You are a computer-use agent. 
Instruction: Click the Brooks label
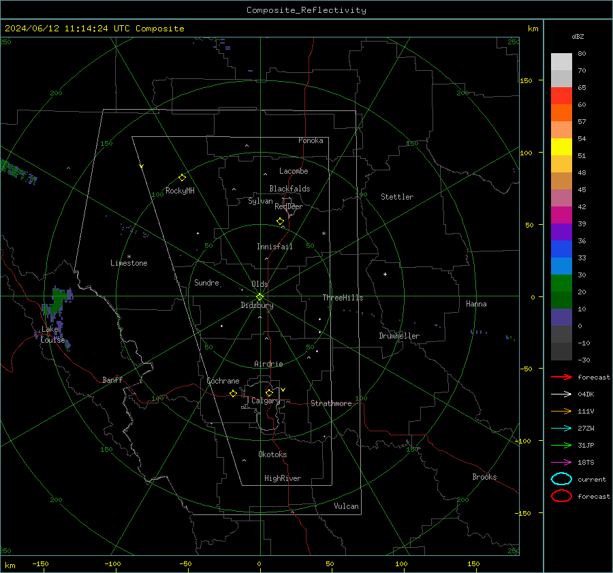(x=484, y=477)
